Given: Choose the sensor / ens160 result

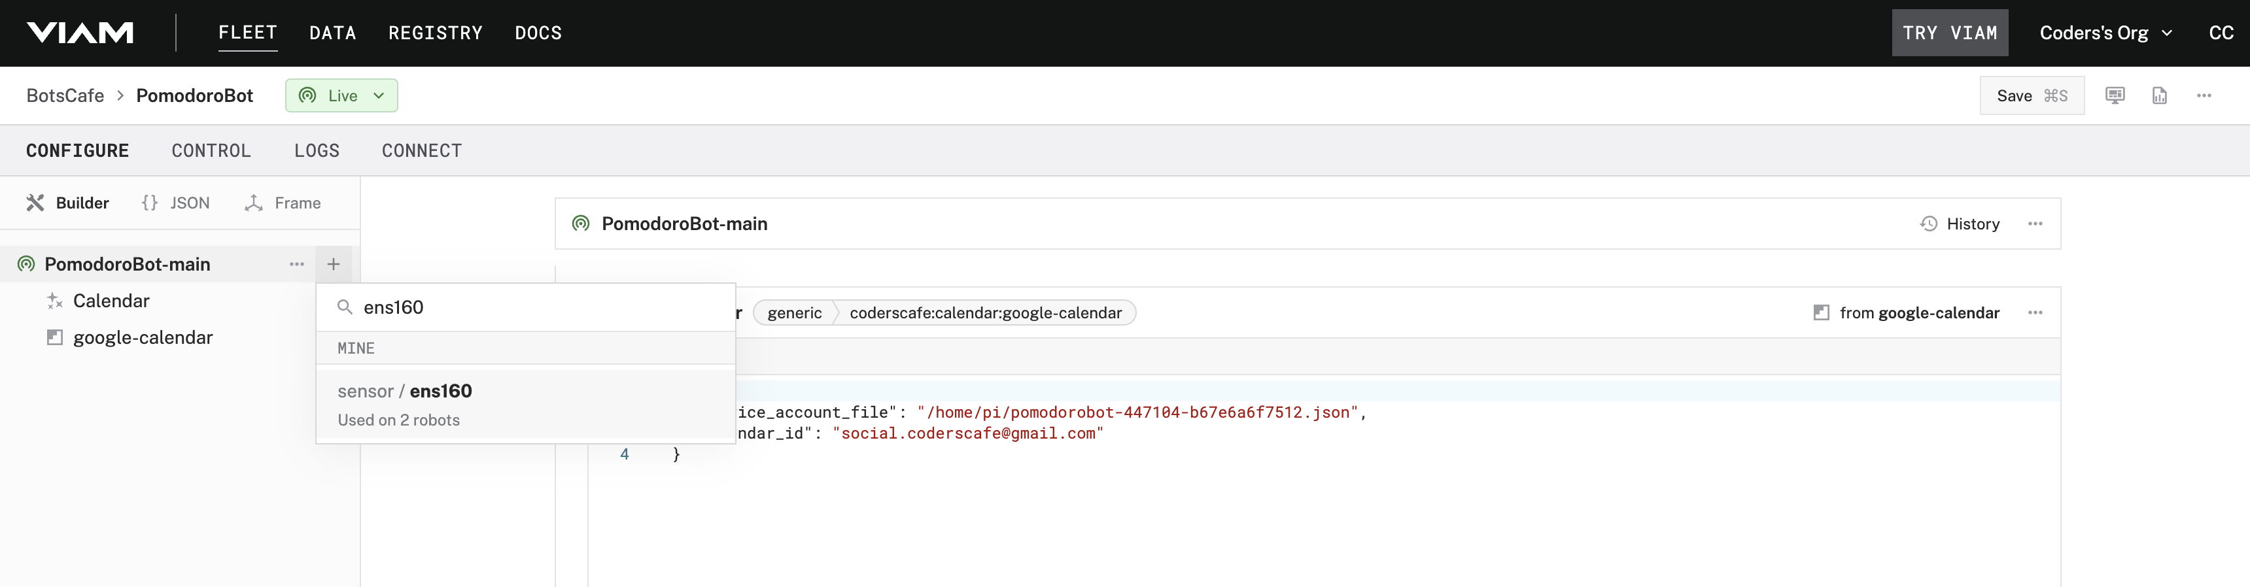Looking at the screenshot, I should 526,405.
